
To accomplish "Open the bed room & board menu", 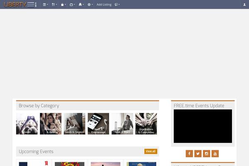I will click(81, 5).
